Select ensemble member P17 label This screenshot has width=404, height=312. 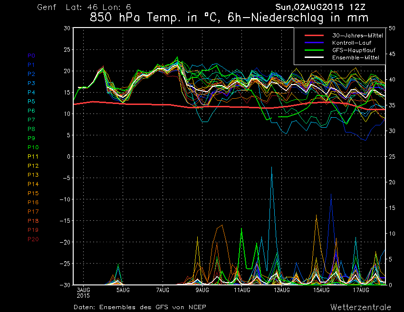pyautogui.click(x=33, y=211)
